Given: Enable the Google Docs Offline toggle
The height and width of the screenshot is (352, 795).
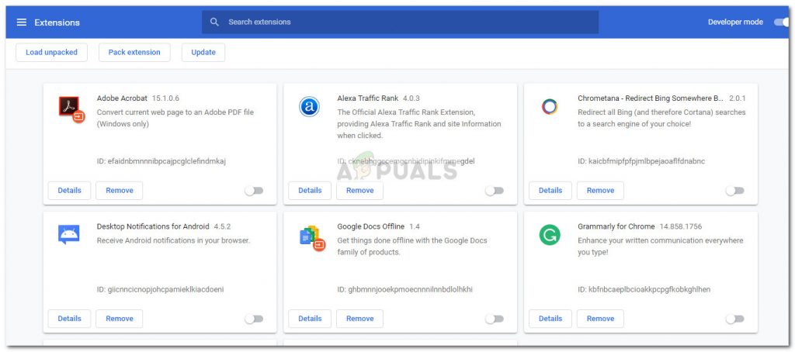Looking at the screenshot, I should 495,319.
